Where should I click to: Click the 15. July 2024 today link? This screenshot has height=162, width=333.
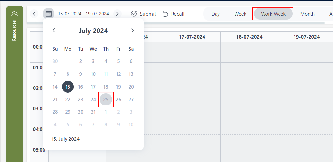coord(66,139)
